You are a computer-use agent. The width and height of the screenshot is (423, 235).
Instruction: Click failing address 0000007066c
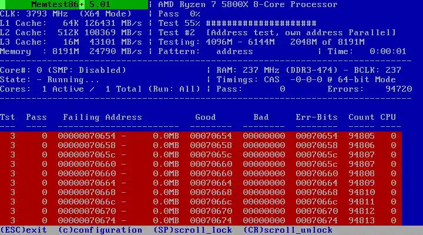86,202
